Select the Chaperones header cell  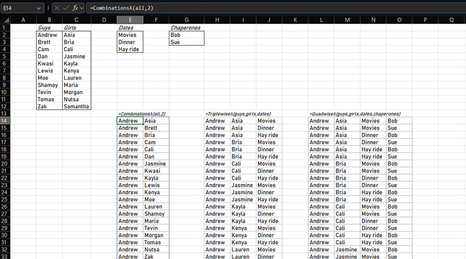(x=187, y=27)
